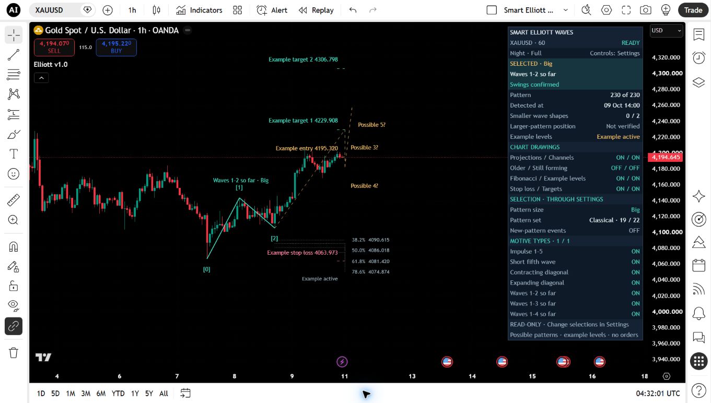Create a new Alert
This screenshot has width=711, height=403.
pos(272,10)
